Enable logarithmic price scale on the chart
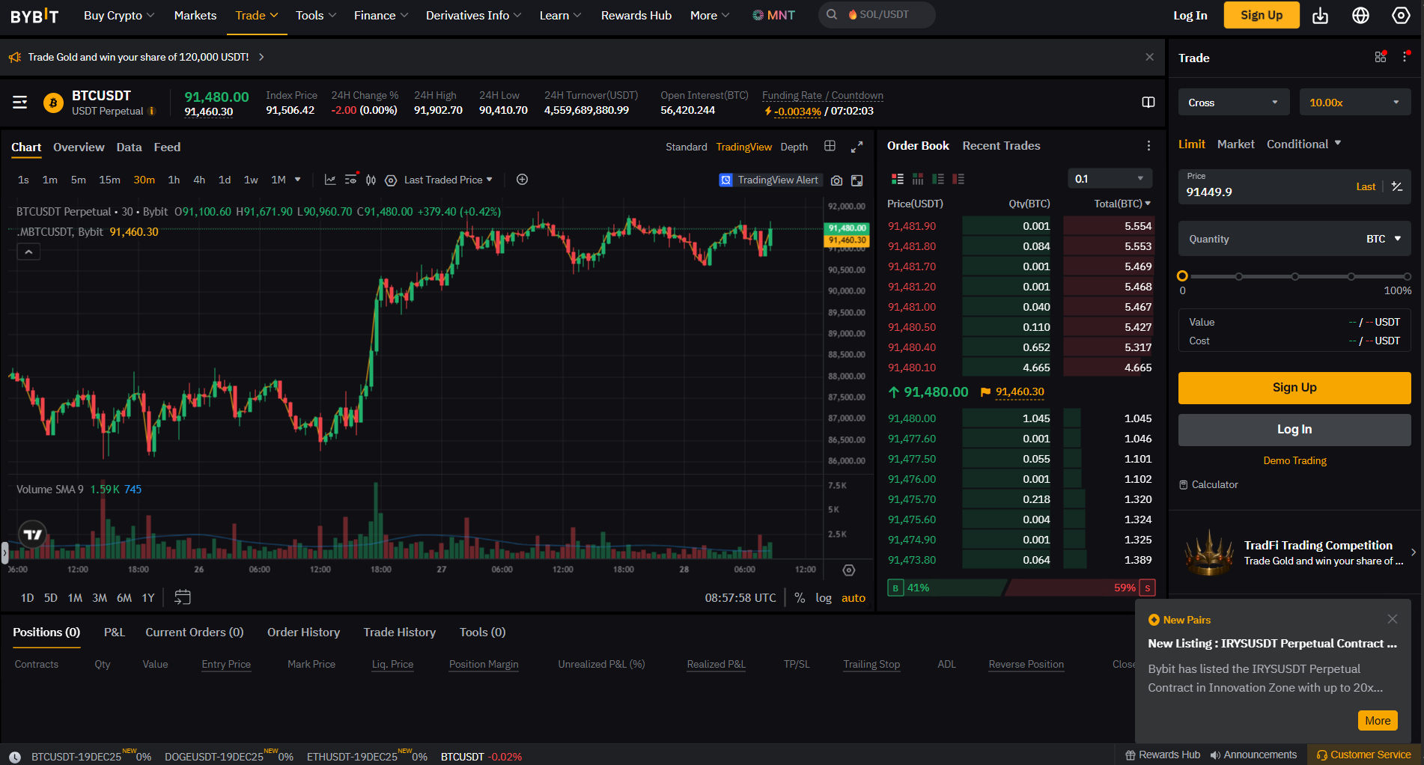The height and width of the screenshot is (765, 1424). pyautogui.click(x=824, y=597)
